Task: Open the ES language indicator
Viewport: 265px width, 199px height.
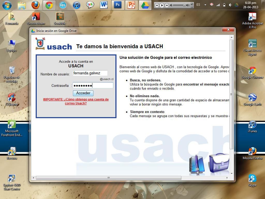Action: click(198, 5)
